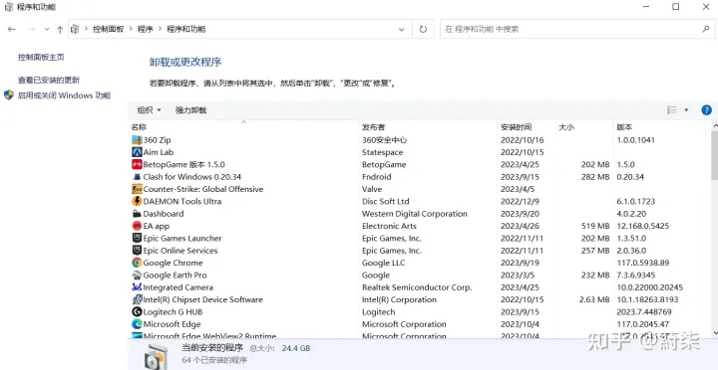The image size is (718, 370).
Task: Click the Aim Lab program icon
Action: (x=137, y=152)
